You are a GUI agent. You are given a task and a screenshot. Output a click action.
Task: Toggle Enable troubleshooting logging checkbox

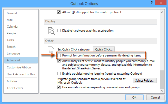(59, 74)
